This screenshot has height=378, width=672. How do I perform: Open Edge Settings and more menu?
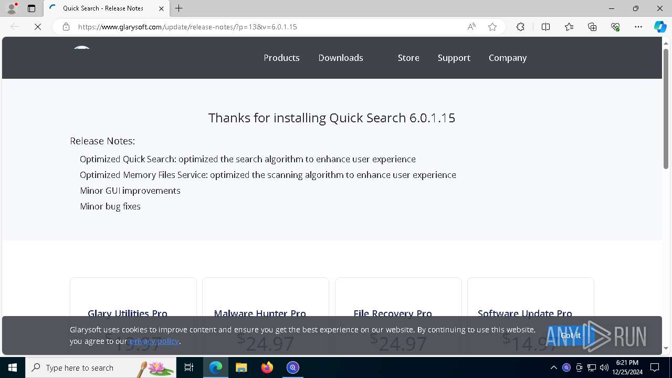click(638, 27)
